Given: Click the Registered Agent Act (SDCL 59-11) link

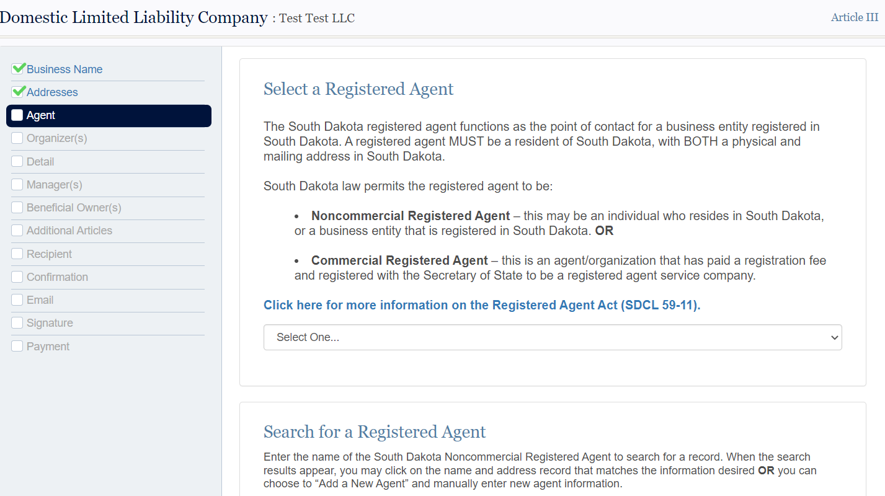Looking at the screenshot, I should 481,304.
